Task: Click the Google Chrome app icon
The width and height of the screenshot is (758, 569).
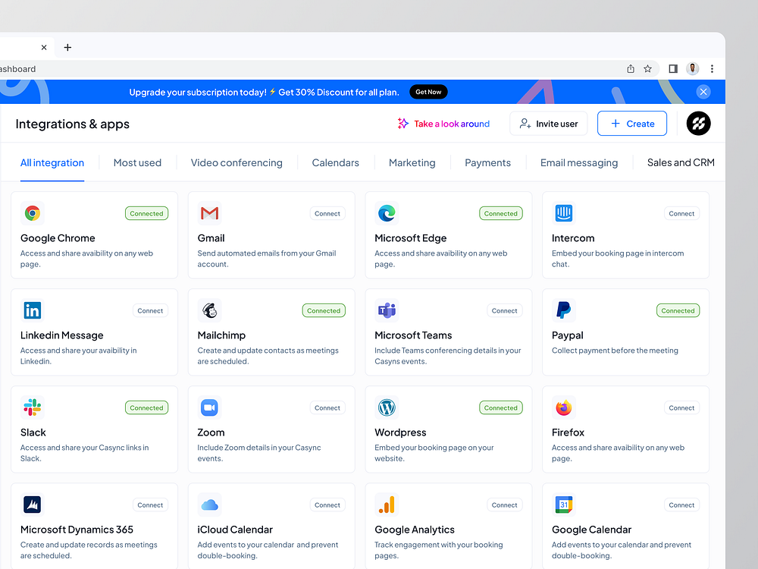Action: (32, 213)
